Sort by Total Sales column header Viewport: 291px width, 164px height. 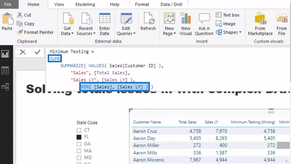pyautogui.click(x=187, y=122)
